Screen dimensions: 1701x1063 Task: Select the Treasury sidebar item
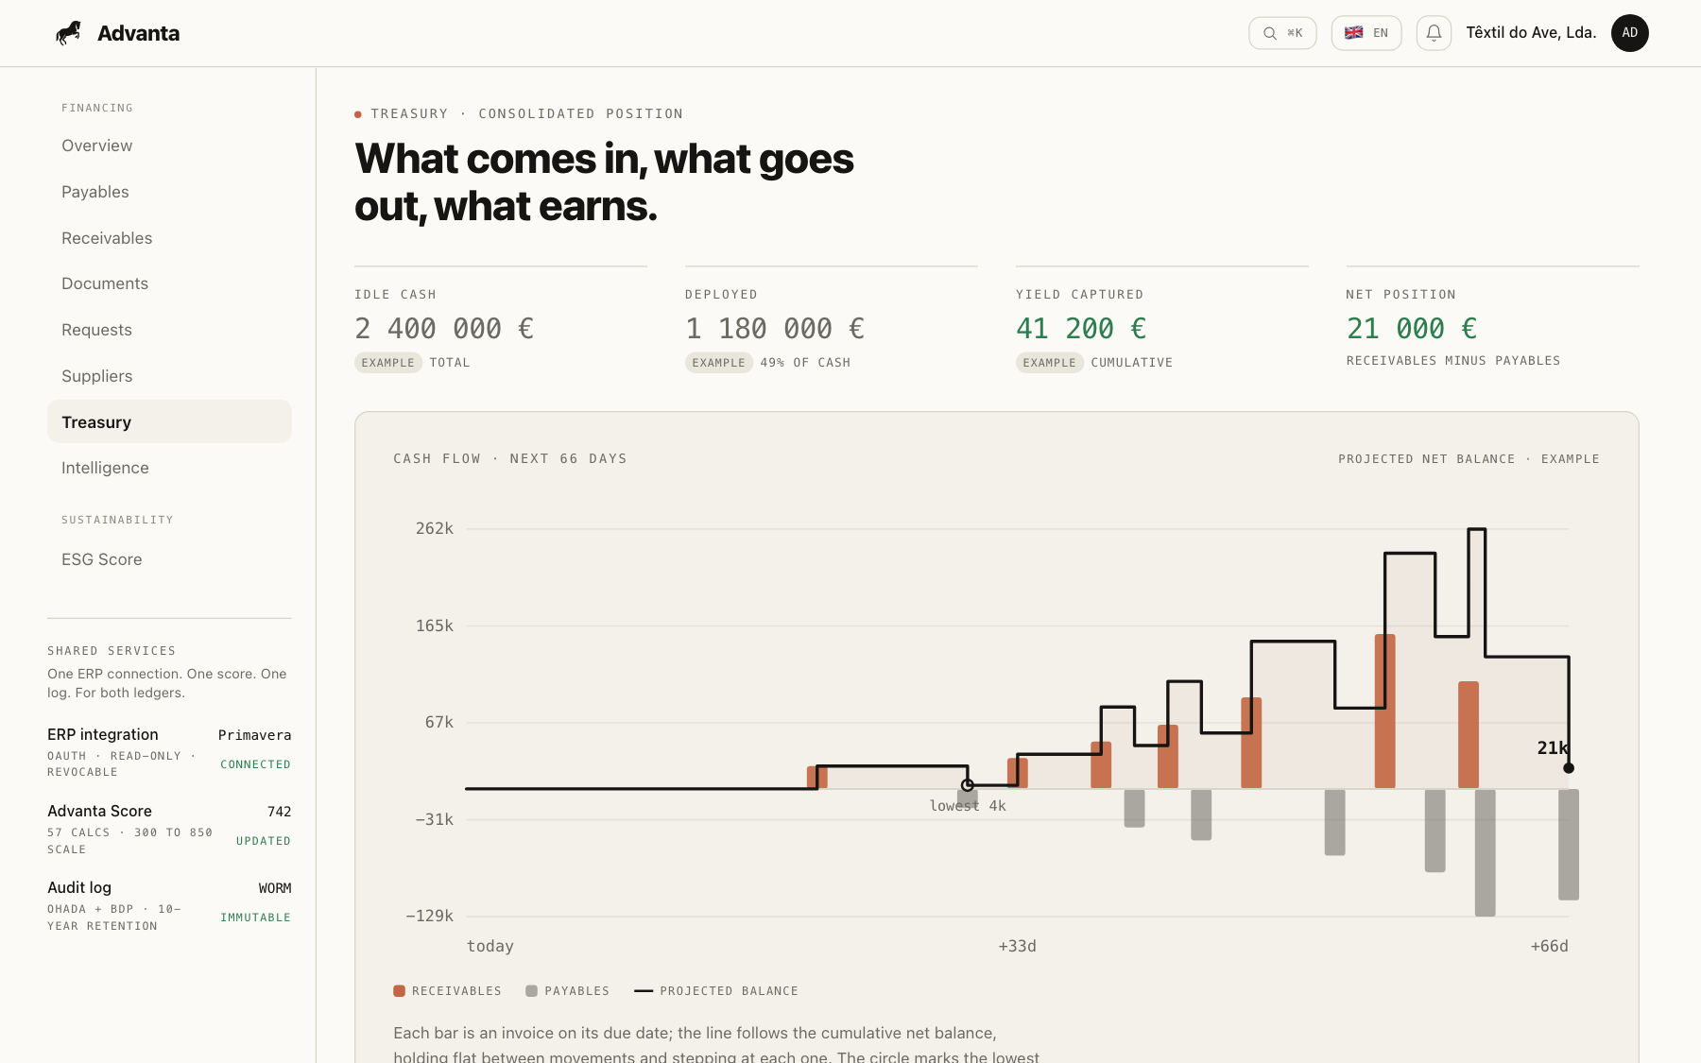[x=169, y=421]
